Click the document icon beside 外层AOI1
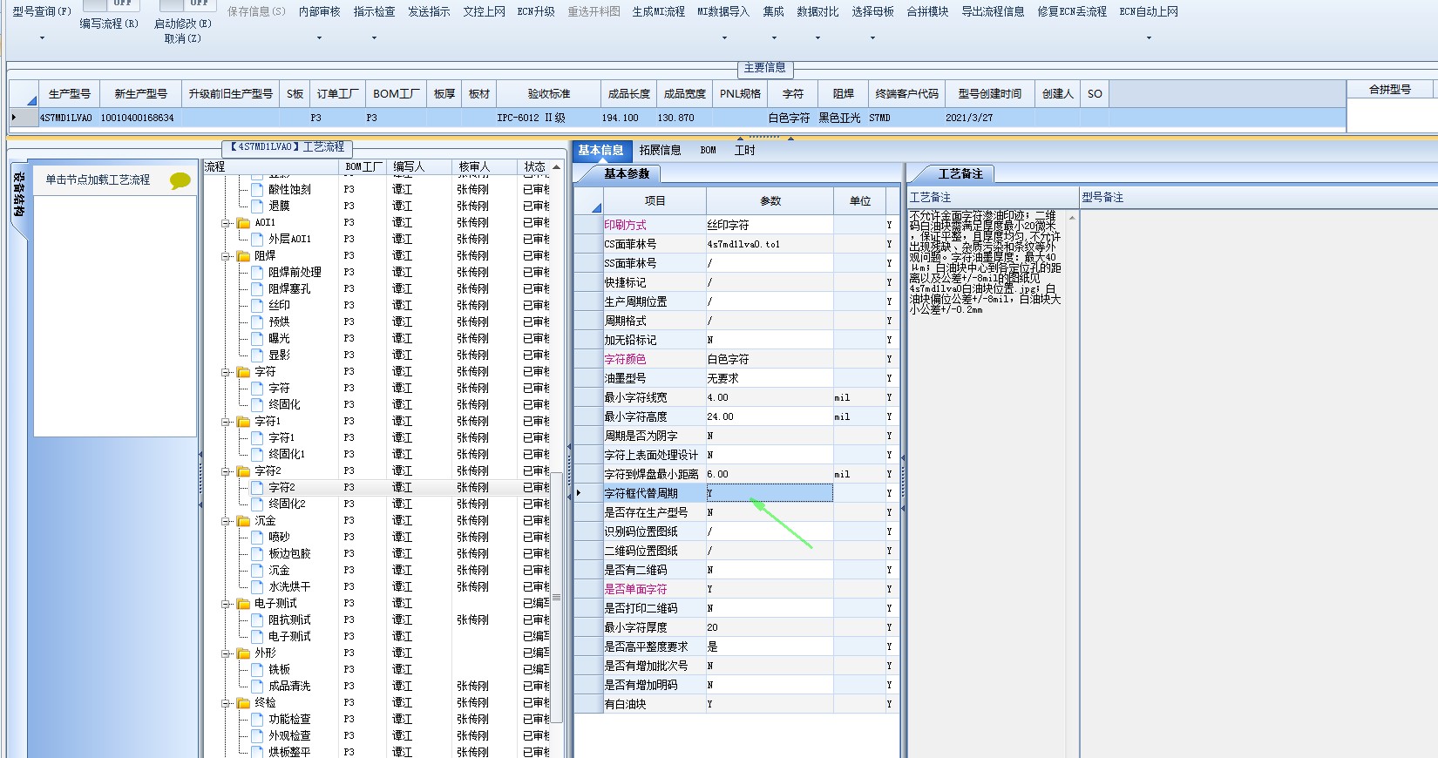The height and width of the screenshot is (758, 1438). click(x=257, y=239)
